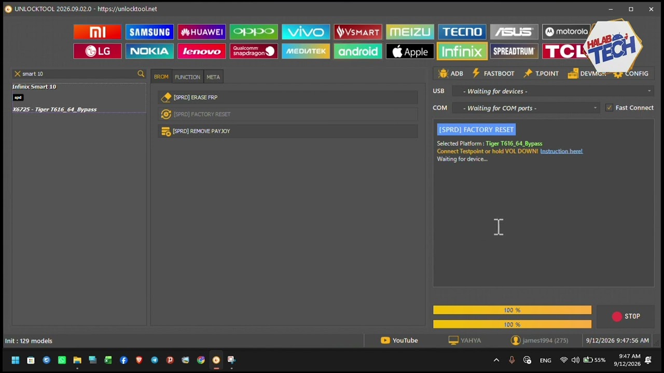This screenshot has height=373, width=664.
Task: Click the YAHYA computer icon in status bar
Action: [x=453, y=340]
